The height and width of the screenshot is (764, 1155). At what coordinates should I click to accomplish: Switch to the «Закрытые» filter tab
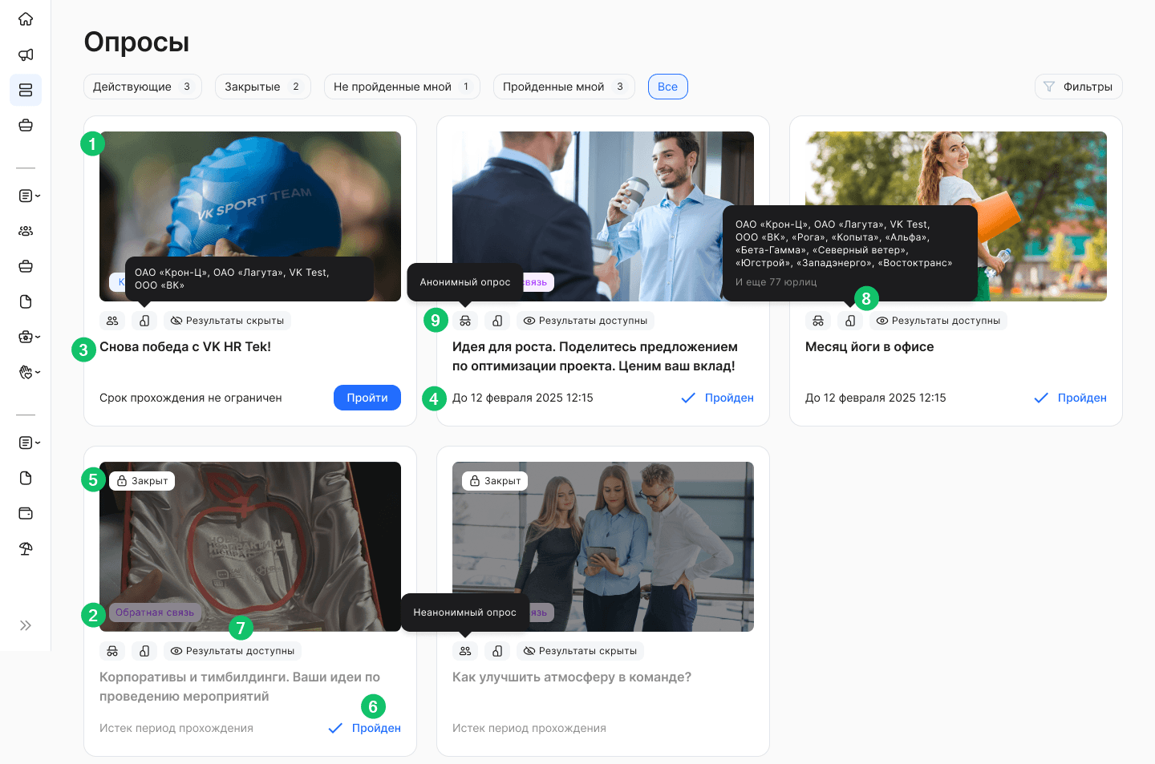pos(262,87)
